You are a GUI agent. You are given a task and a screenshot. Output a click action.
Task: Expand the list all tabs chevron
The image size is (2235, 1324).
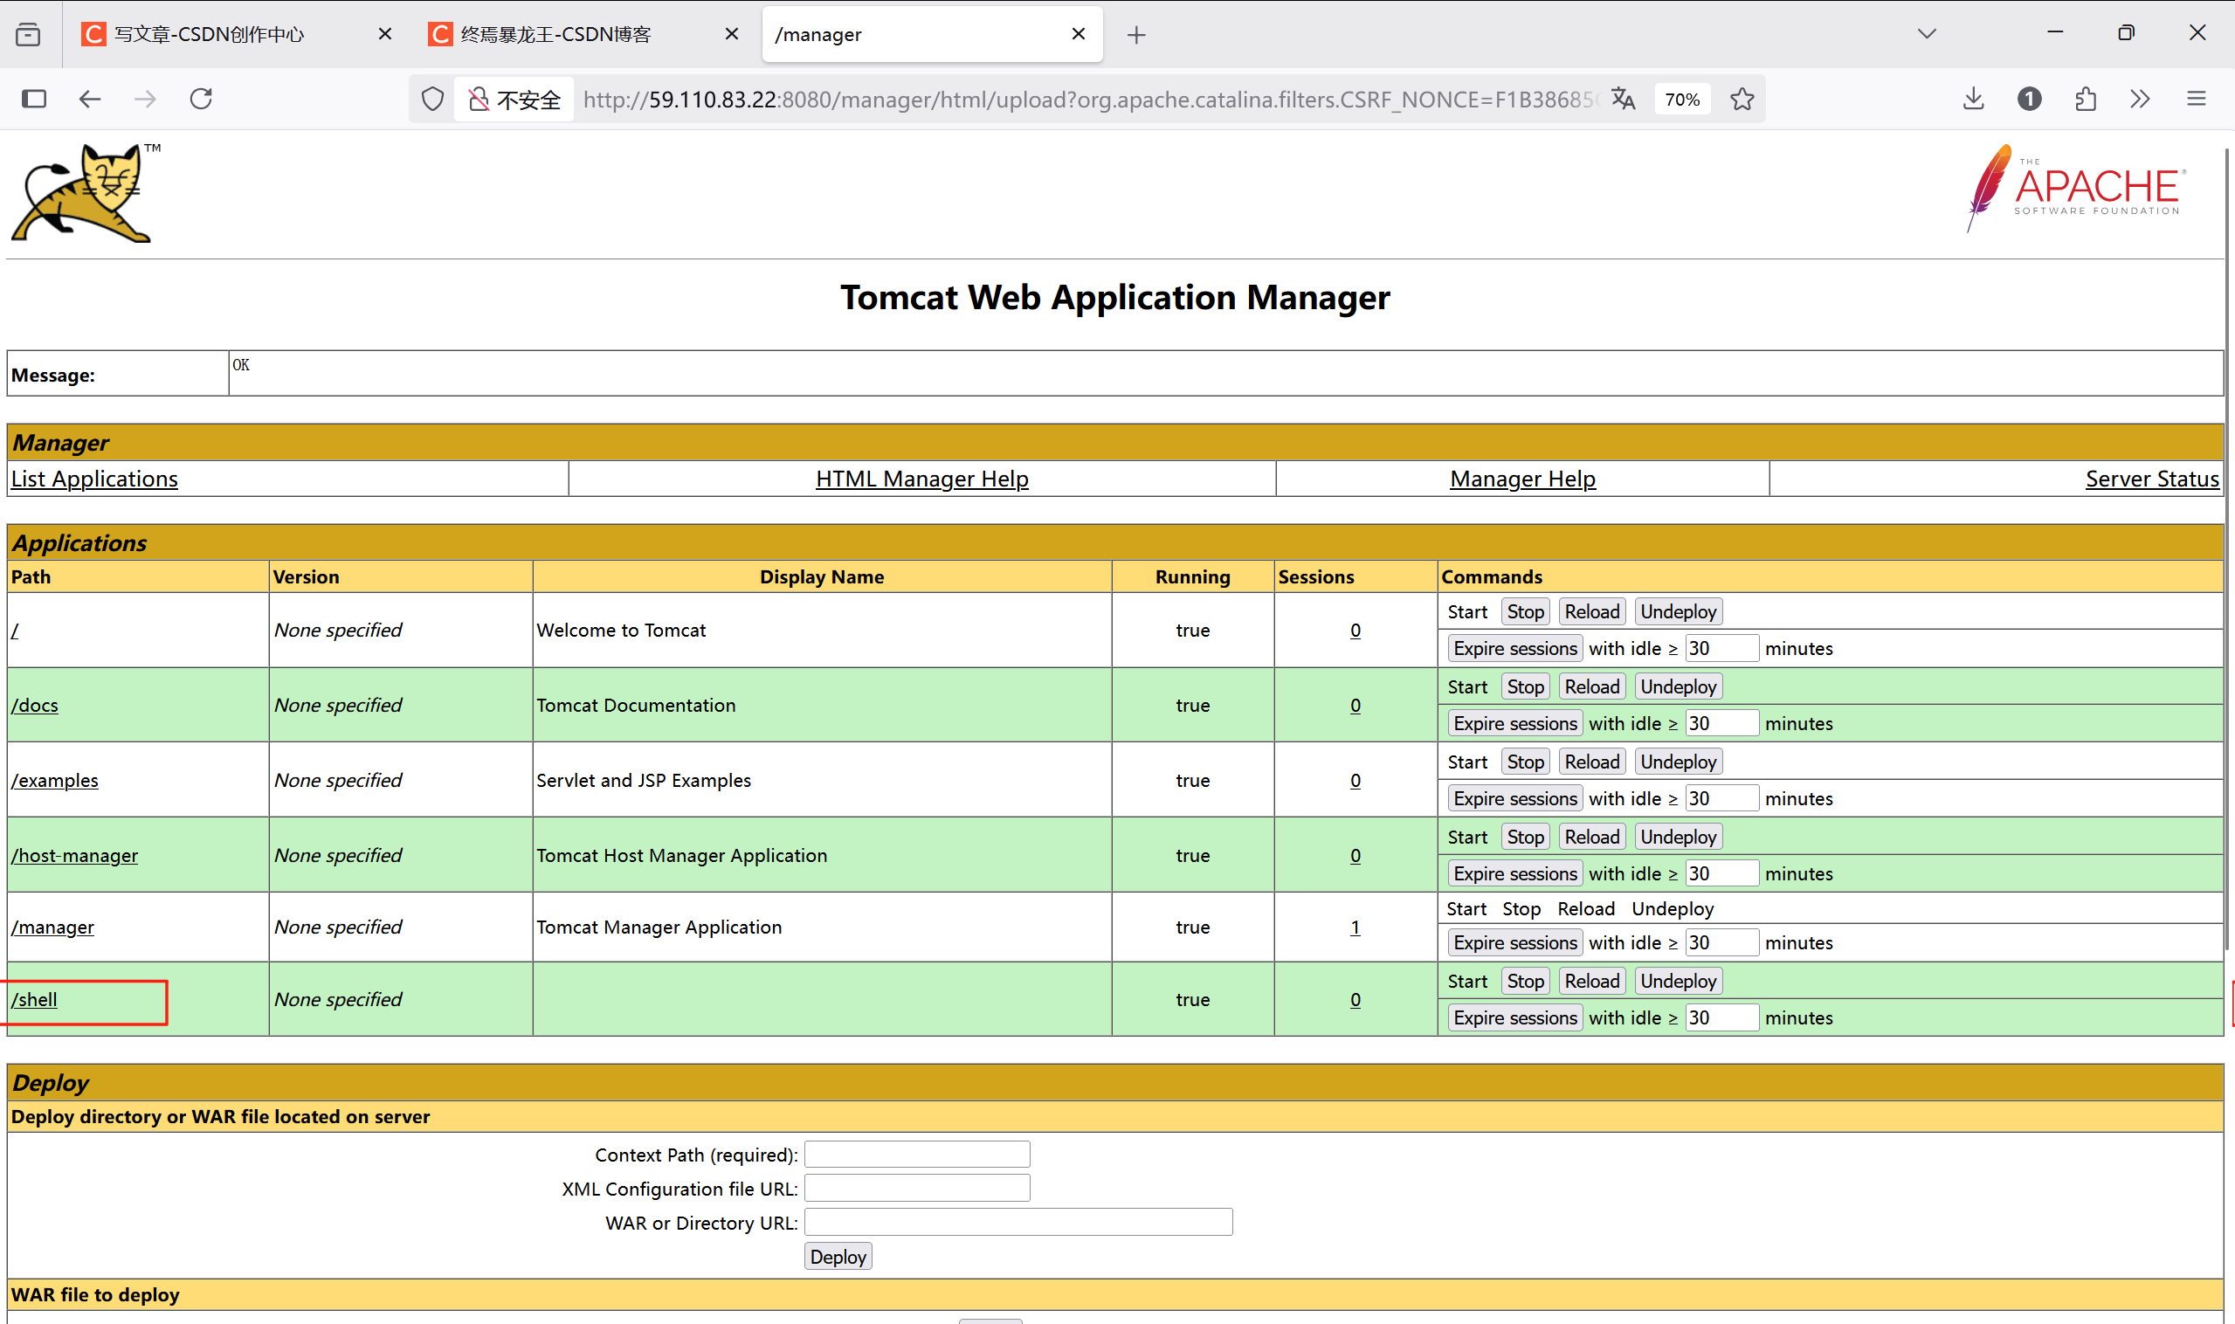pos(1928,34)
